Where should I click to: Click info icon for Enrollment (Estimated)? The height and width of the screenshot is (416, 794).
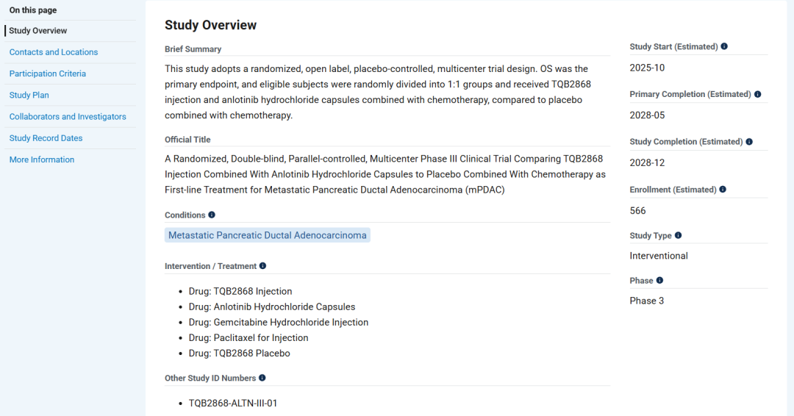723,190
